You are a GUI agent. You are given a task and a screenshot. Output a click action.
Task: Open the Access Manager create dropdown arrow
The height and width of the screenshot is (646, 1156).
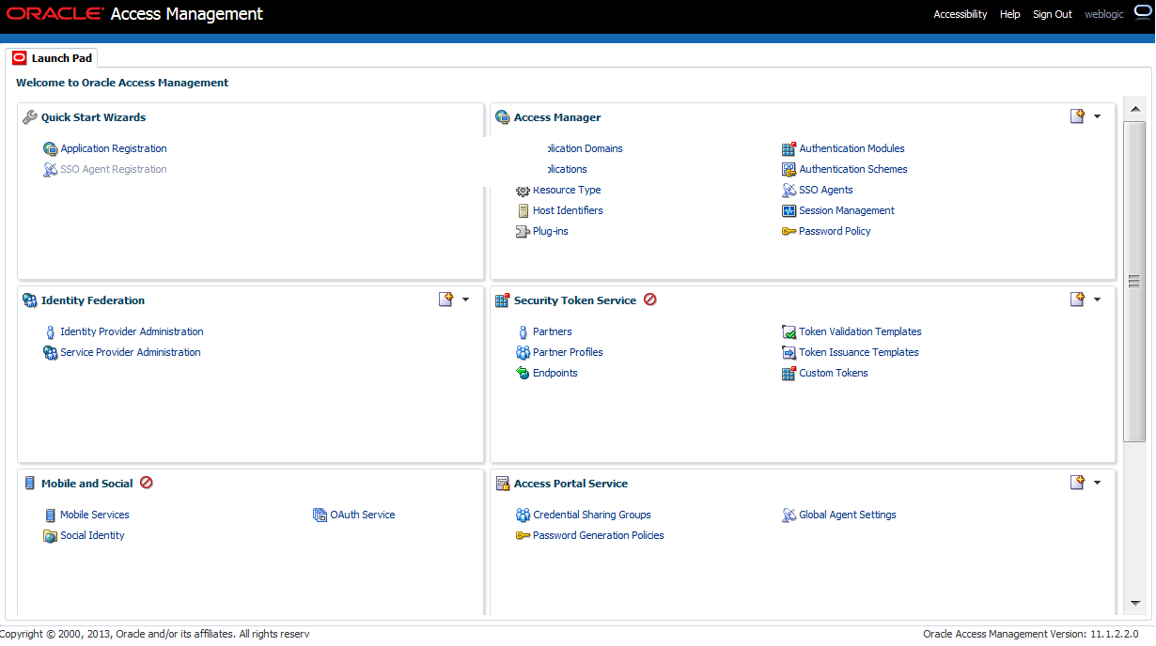(x=1097, y=117)
